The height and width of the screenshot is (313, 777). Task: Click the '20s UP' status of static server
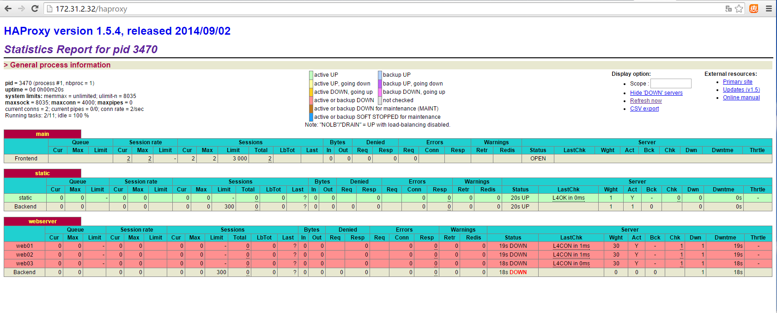[520, 198]
